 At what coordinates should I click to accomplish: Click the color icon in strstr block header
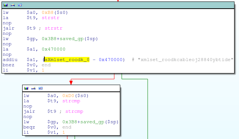point(6,5)
